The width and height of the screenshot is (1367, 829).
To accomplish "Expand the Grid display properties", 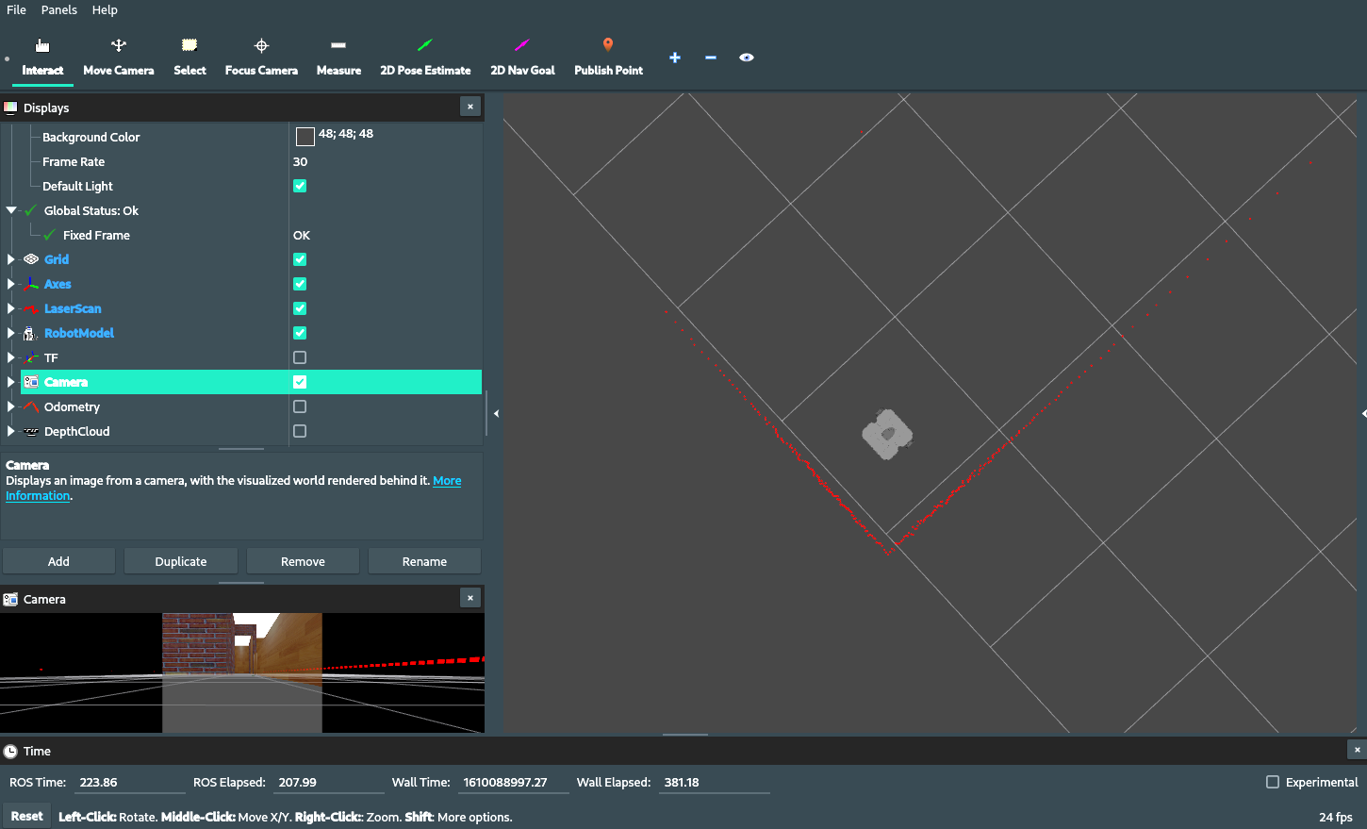I will click(x=11, y=259).
